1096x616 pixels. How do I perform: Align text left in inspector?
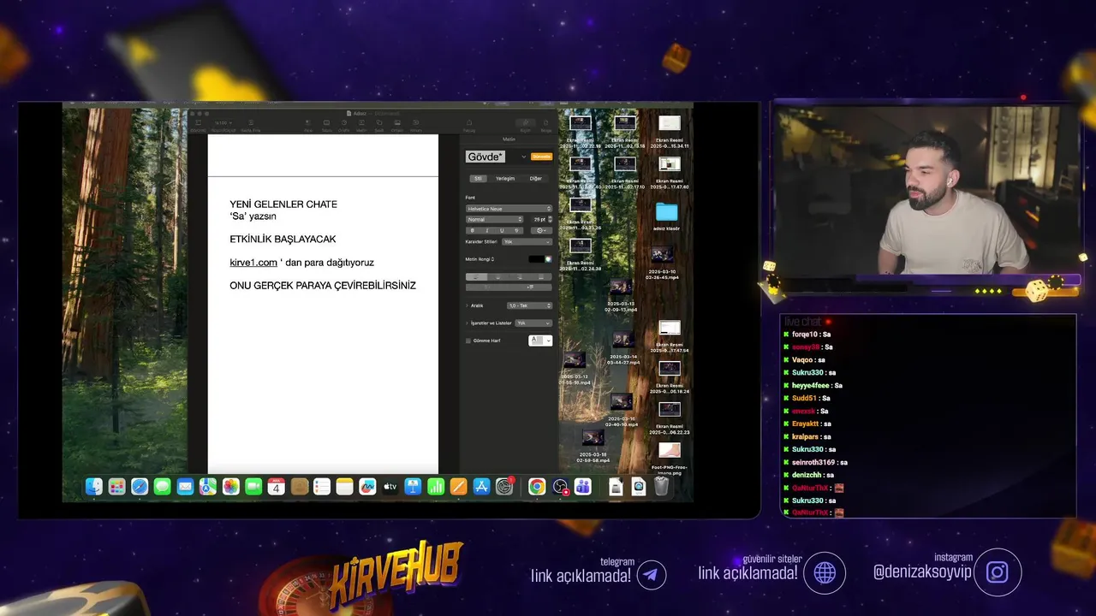[476, 276]
